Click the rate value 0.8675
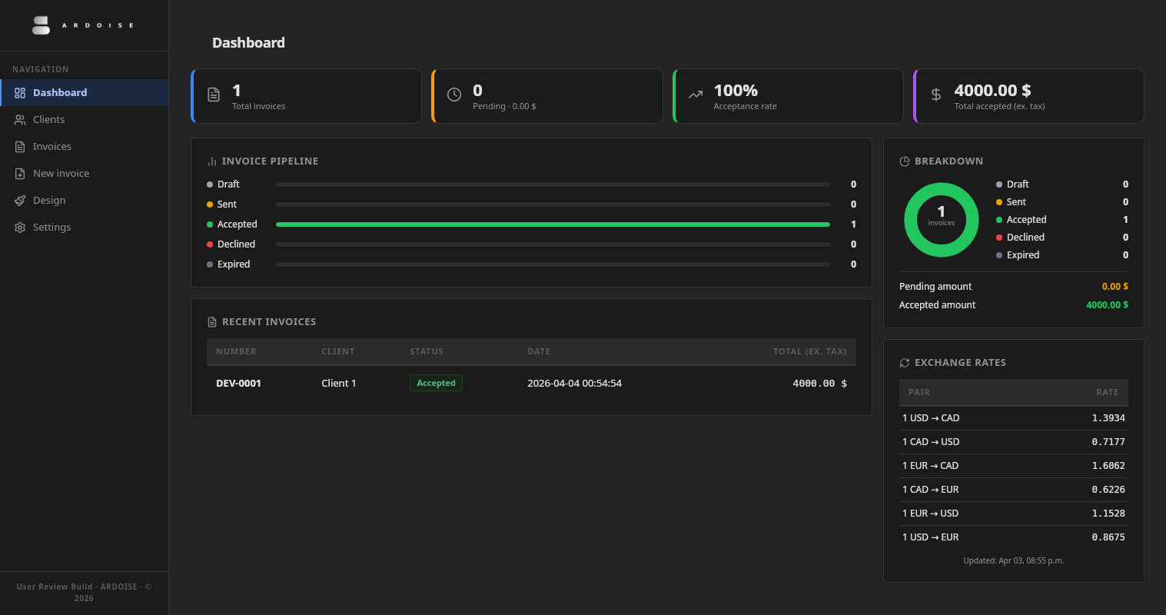1166x615 pixels. tap(1108, 537)
